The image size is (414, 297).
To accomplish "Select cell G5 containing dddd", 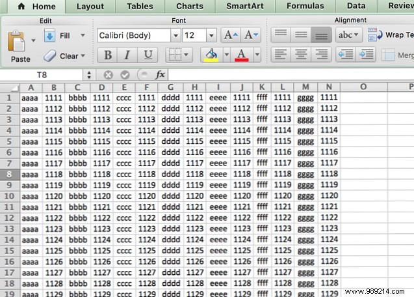I will click(x=170, y=141).
